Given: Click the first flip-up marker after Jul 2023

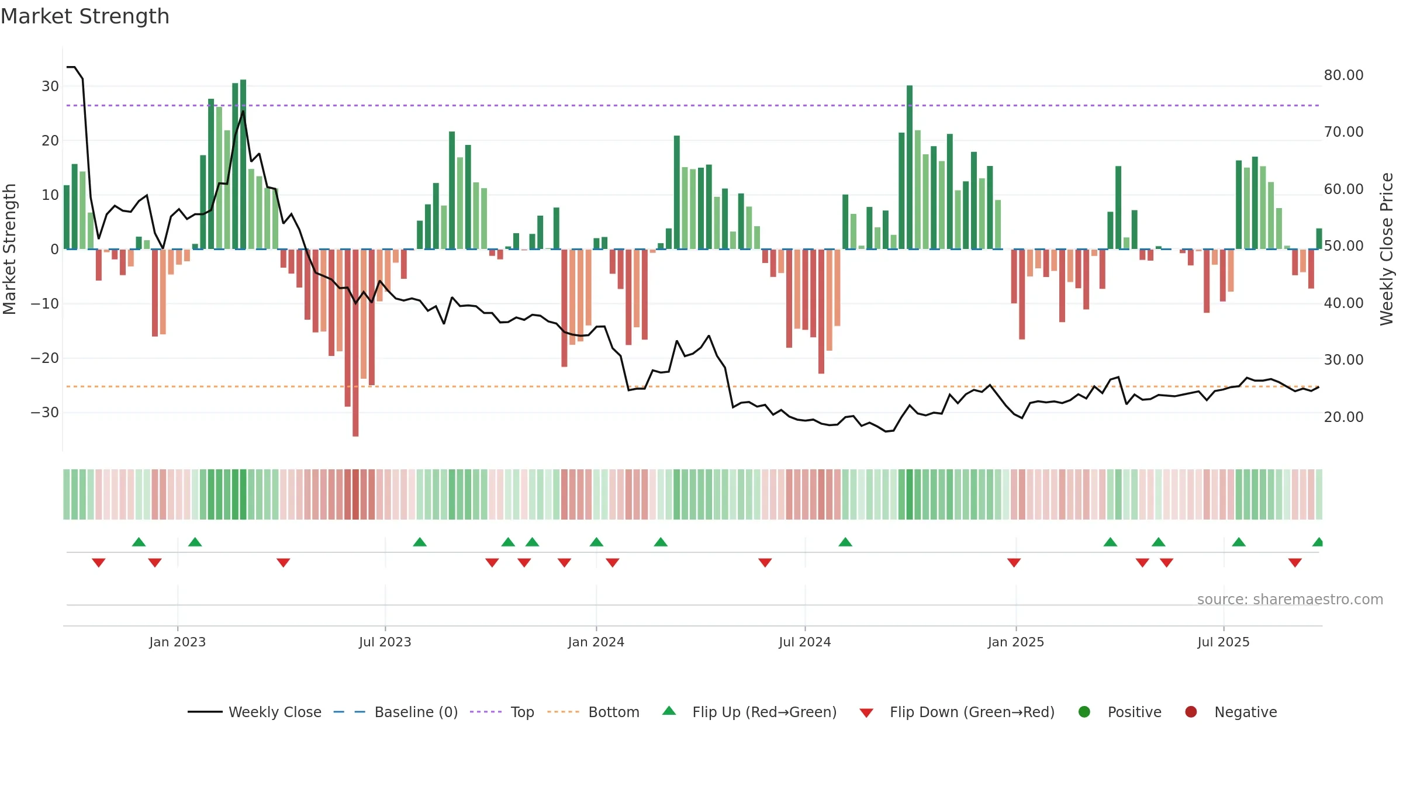Looking at the screenshot, I should coord(420,542).
